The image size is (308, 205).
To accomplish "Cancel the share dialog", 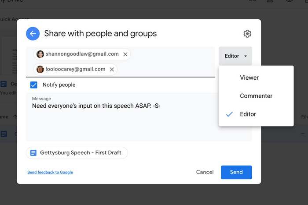I will click(205, 172).
